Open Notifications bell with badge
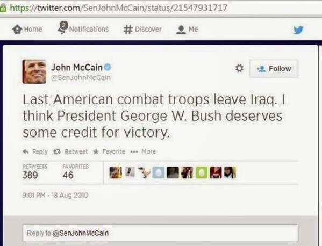The image size is (322, 246). coord(62,28)
